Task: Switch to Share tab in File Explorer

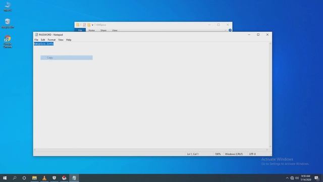Action: click(103, 30)
